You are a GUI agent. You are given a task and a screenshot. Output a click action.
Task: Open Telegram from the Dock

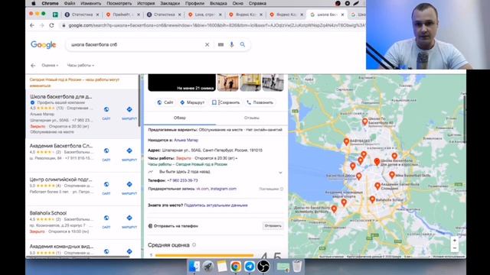tap(250, 267)
